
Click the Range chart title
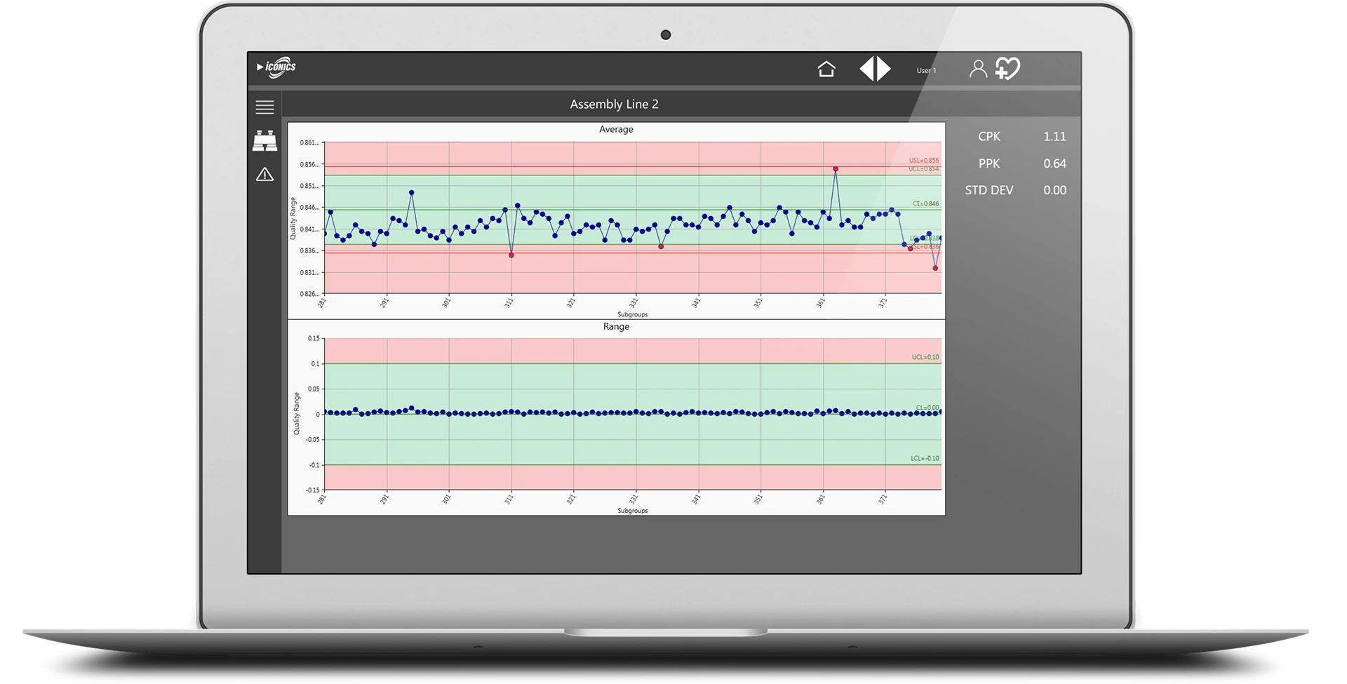click(x=616, y=327)
